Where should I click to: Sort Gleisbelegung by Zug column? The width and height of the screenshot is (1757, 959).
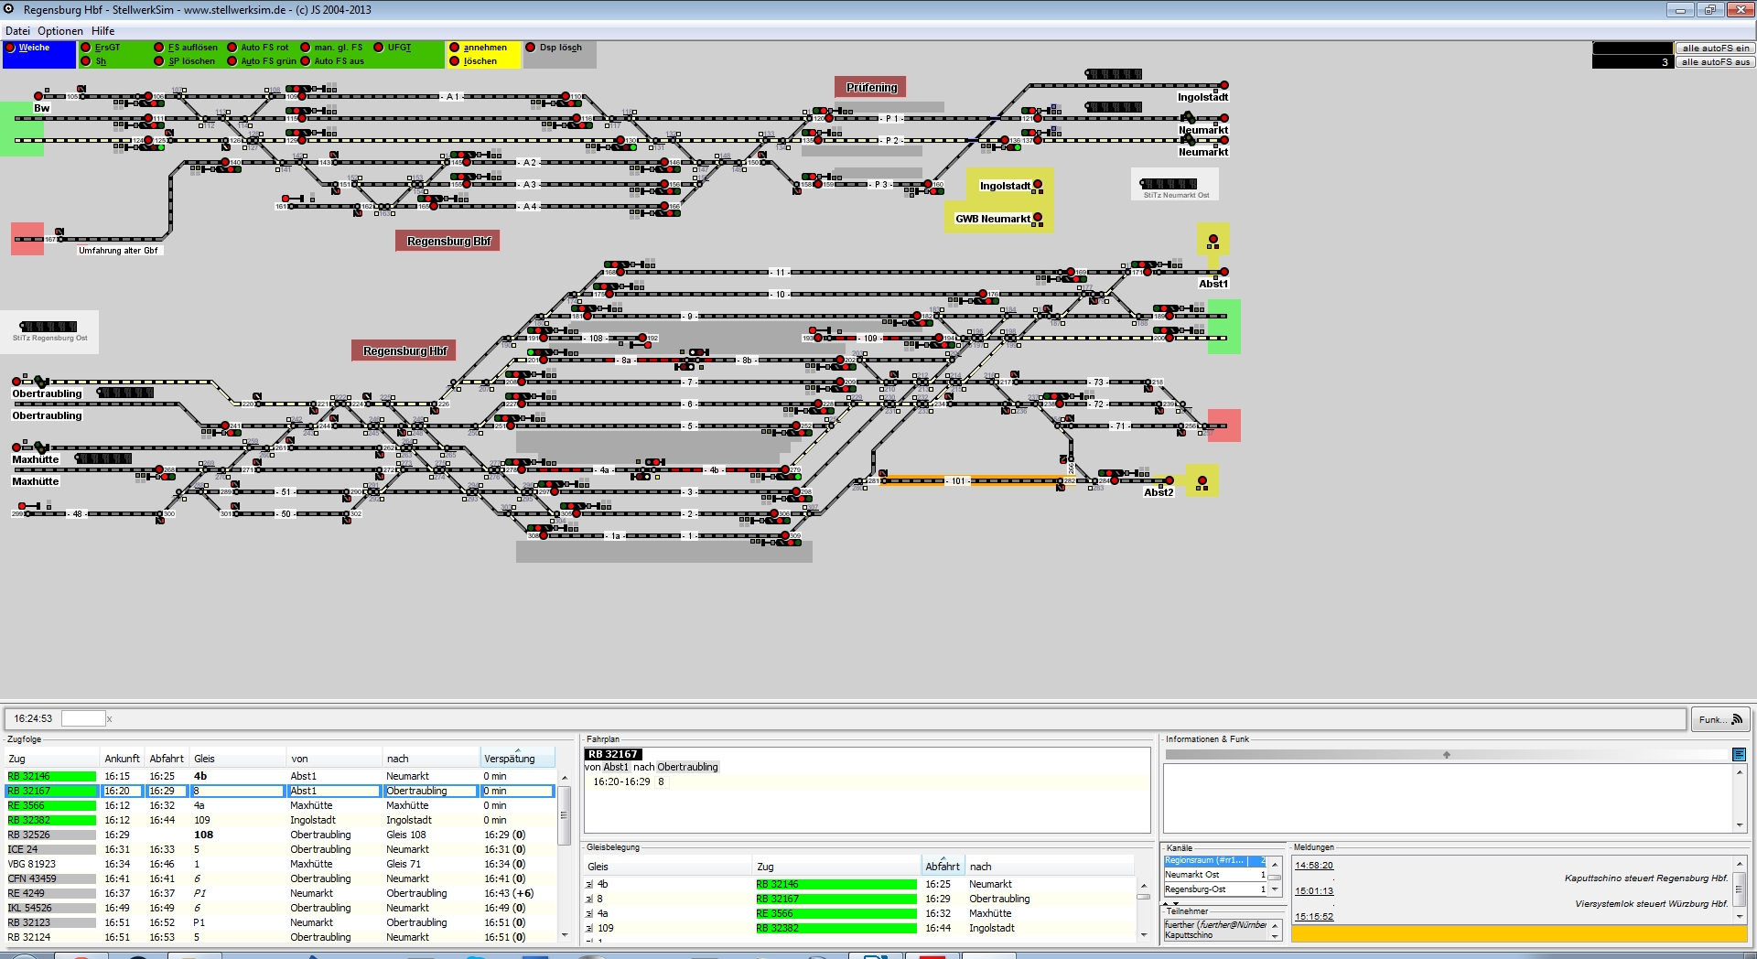836,867
